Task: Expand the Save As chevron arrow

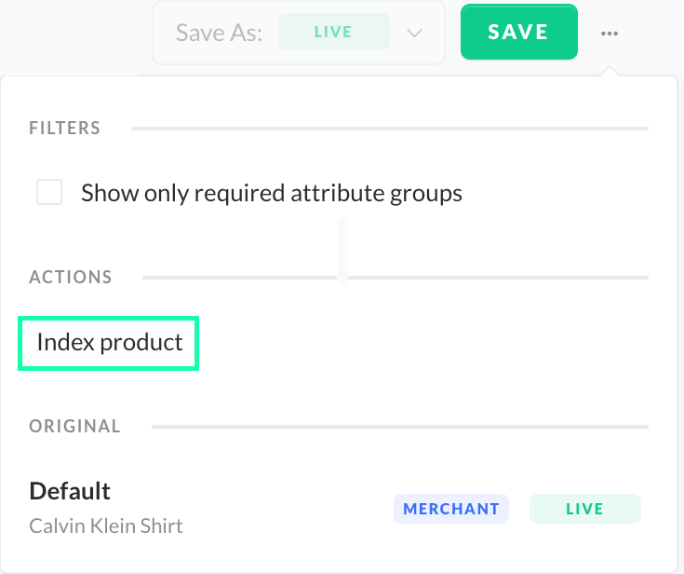Action: 414,33
